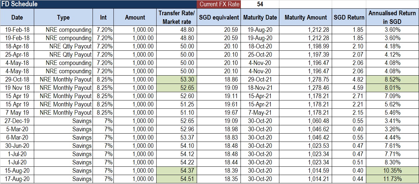The image size is (419, 184).
Task: Click the Annualised Return in SGD header
Action: (x=392, y=17)
